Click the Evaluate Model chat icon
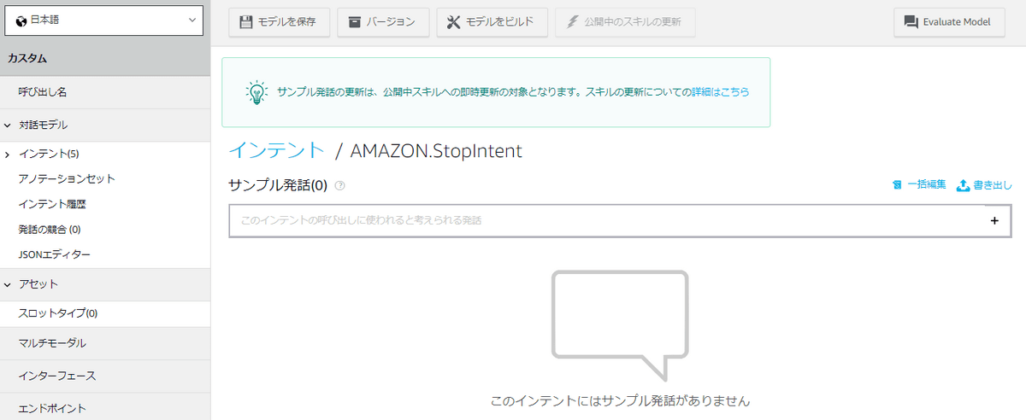The image size is (1026, 420). point(911,22)
